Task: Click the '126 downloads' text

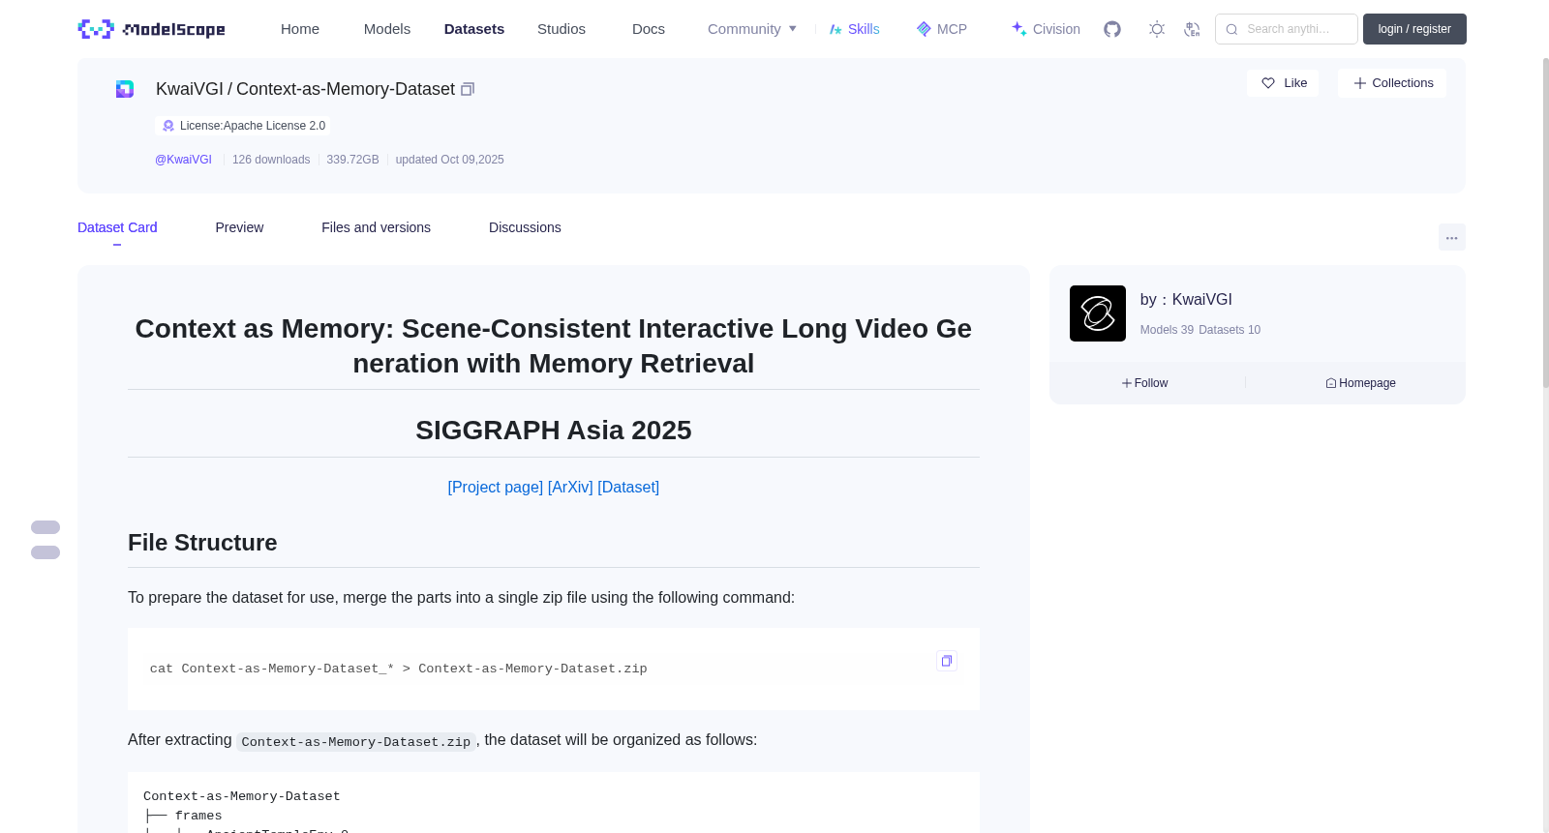Action: pyautogui.click(x=271, y=160)
